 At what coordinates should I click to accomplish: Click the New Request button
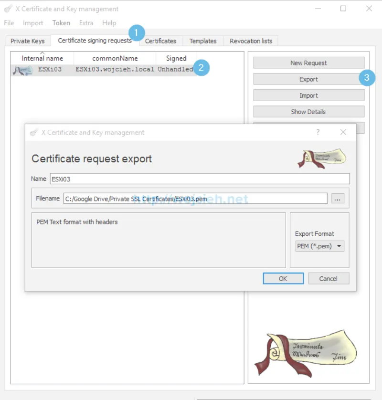pyautogui.click(x=308, y=63)
